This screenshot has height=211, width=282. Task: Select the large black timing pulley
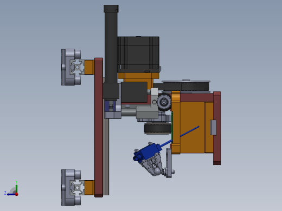pos(195,86)
